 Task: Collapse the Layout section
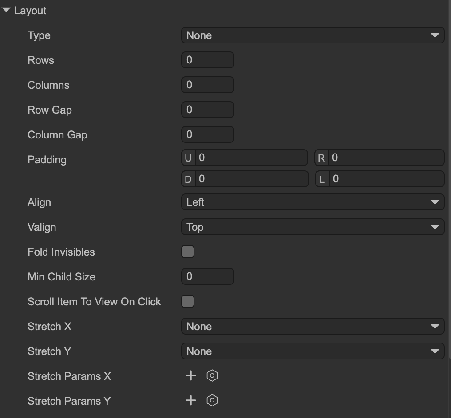coord(6,11)
